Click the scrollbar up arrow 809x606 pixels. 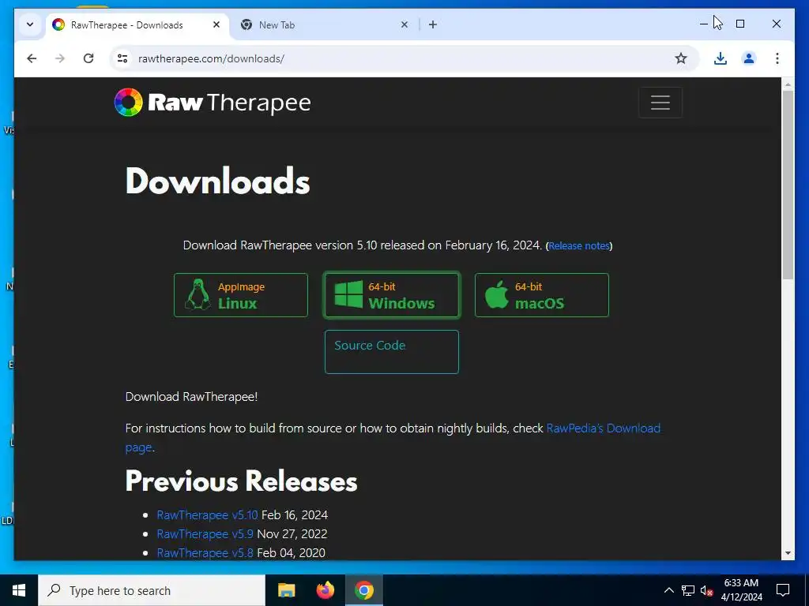tap(788, 84)
